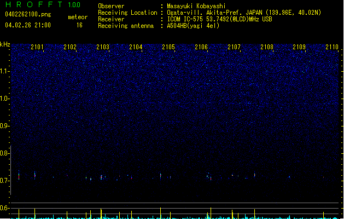Click the HROFFT 1.0.0 title text
The height and width of the screenshot is (219, 344).
tap(43, 4)
